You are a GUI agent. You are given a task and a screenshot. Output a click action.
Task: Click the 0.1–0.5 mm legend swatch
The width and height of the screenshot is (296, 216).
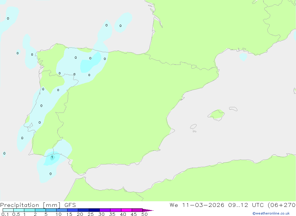[8, 210]
